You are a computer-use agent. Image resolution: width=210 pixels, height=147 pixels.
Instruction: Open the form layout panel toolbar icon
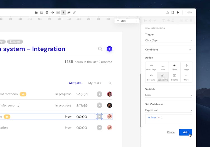(58, 13)
